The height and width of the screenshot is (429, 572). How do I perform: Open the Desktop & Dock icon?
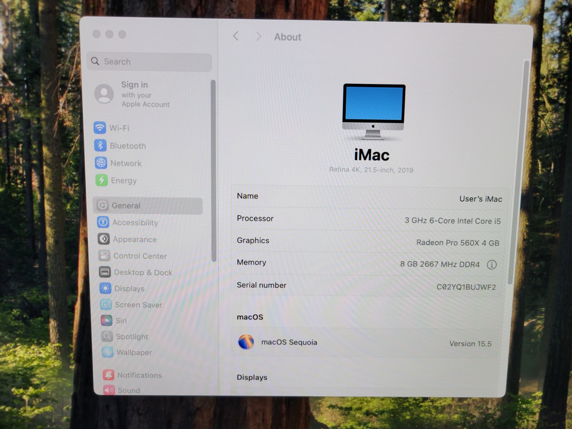105,272
